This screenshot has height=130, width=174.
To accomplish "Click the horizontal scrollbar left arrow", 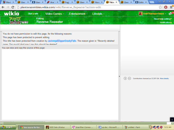I will 1,123.
